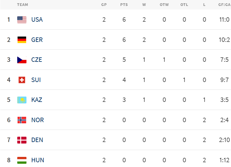Open the USA team link

click(x=37, y=20)
